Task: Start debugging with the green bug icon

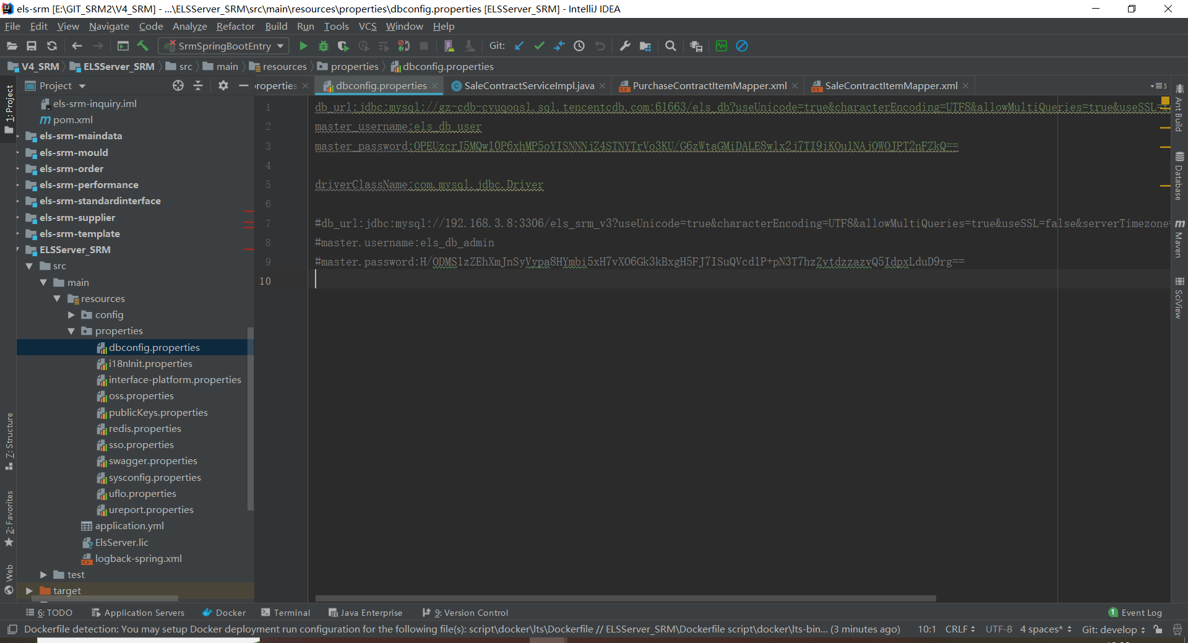Action: click(323, 46)
